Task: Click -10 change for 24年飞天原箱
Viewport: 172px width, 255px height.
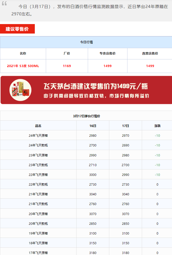Action: [x=157, y=136]
